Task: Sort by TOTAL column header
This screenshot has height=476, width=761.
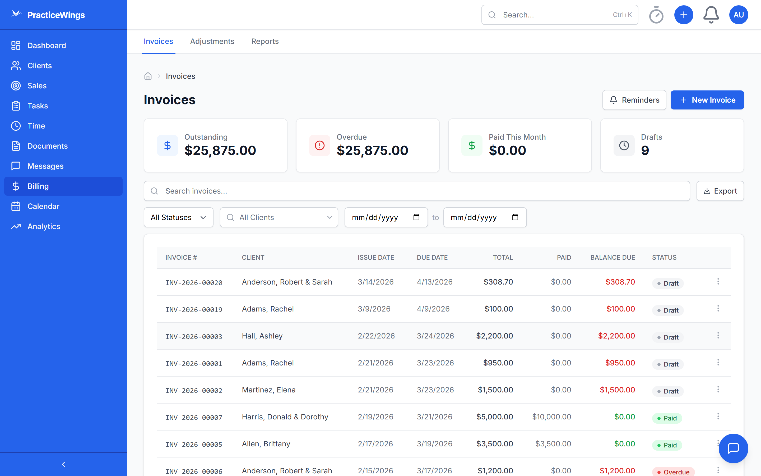Action: tap(503, 258)
